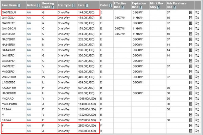Click the AA link in J fare row

coord(29,131)
